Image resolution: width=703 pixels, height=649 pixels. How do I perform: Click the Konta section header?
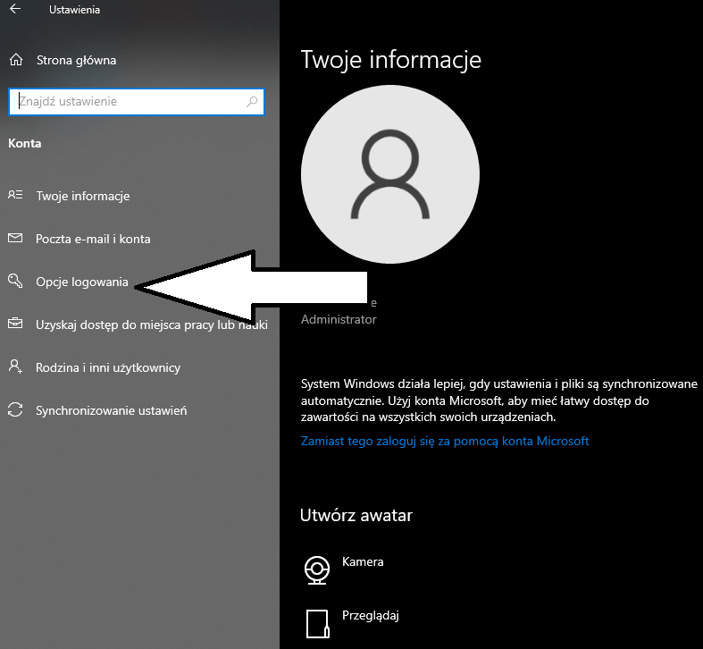(25, 143)
